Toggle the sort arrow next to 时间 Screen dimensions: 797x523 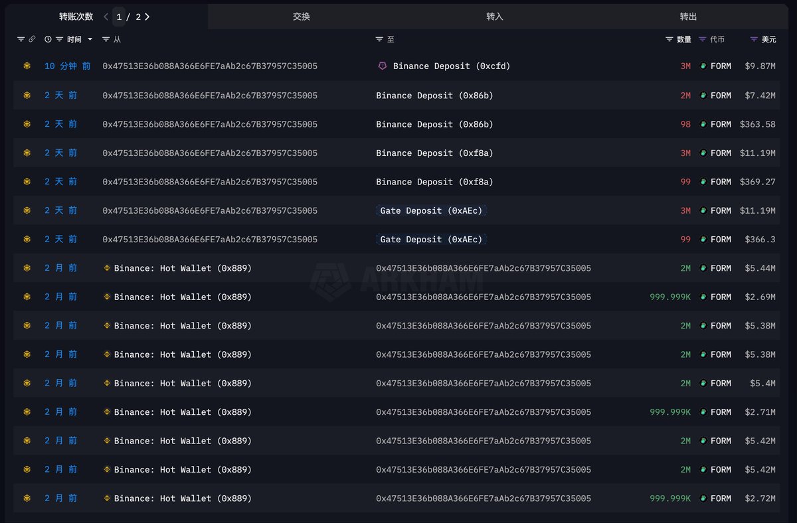[90, 40]
